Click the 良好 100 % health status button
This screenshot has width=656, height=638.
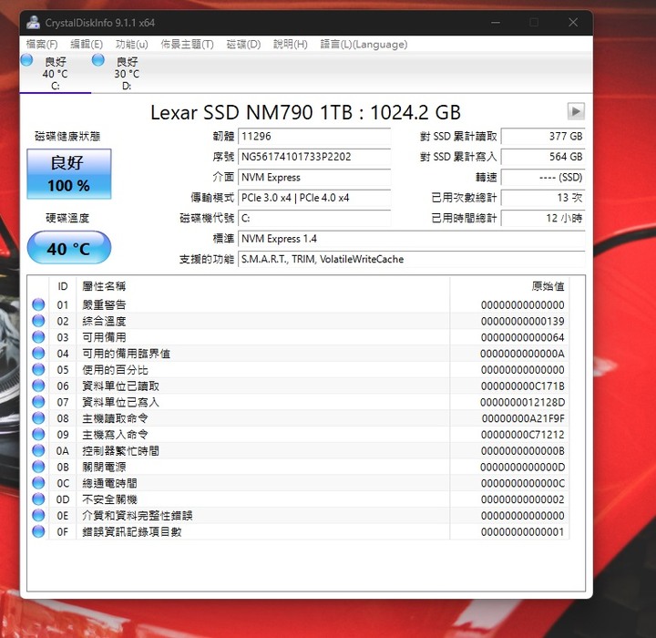69,174
